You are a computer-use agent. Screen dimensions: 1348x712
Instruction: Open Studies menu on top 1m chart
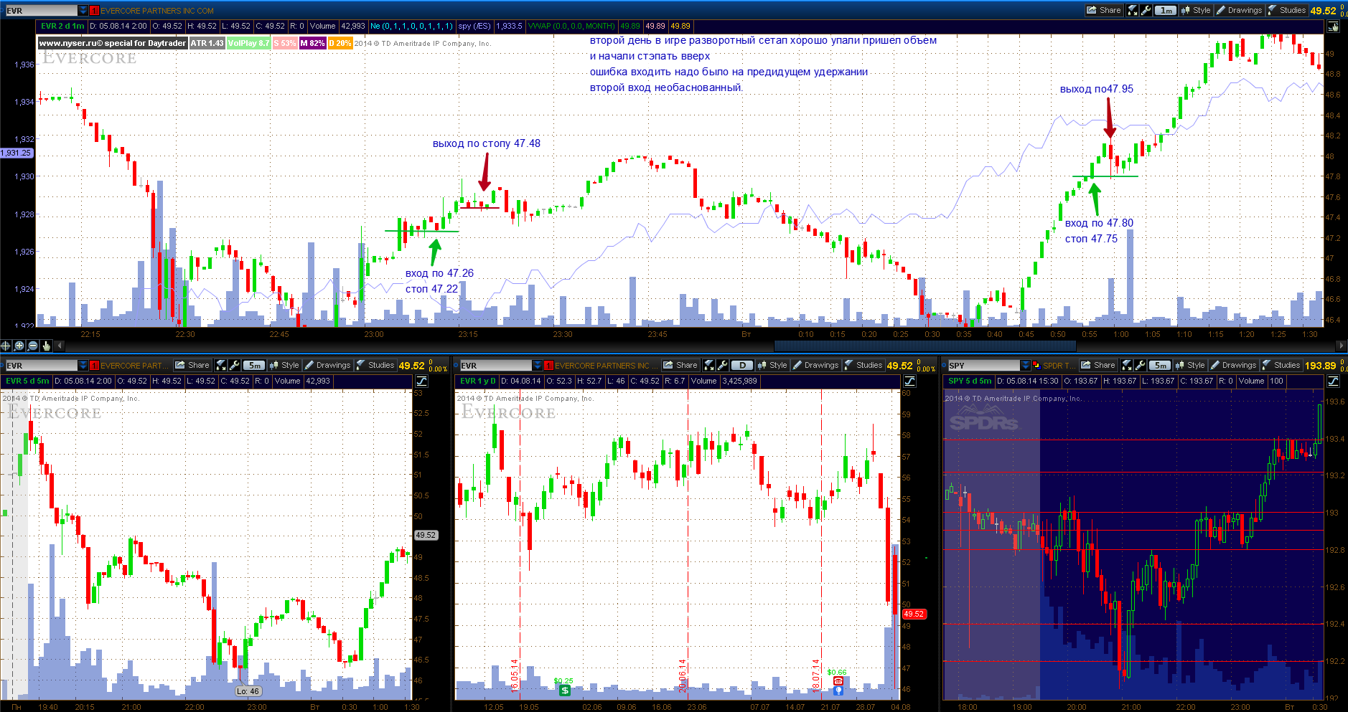point(1286,10)
